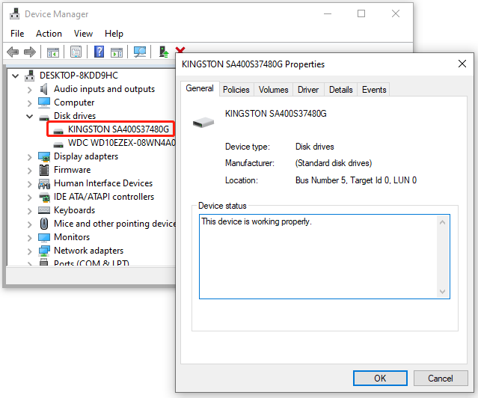Image resolution: width=478 pixels, height=398 pixels.
Task: Open the Help menu
Action: [x=114, y=34]
